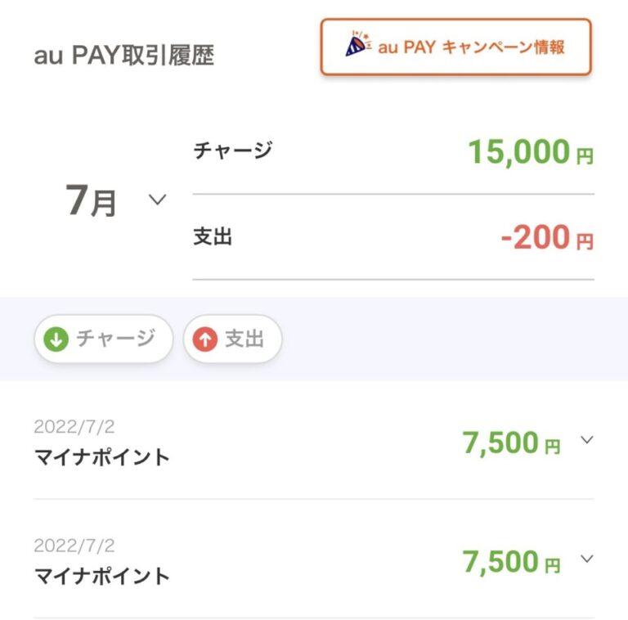The height and width of the screenshot is (620, 628).
Task: Select the 7月 month label
Action: coord(91,201)
